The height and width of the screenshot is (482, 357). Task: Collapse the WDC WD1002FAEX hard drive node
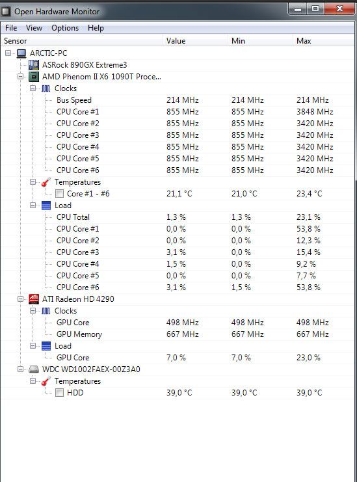pyautogui.click(x=21, y=369)
